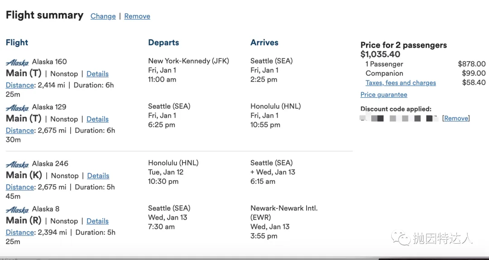Open Taxes, fees and charges breakdown
This screenshot has height=260, width=489.
(x=401, y=83)
